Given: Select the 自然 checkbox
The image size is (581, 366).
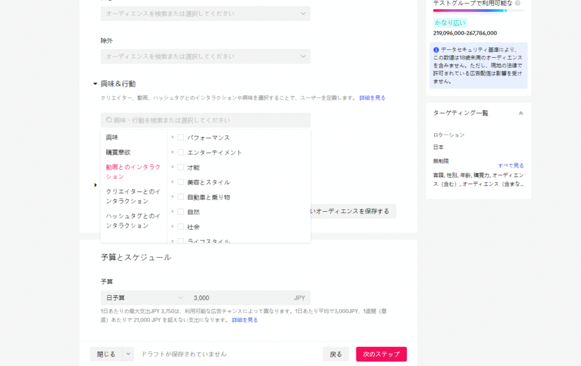Looking at the screenshot, I should tap(180, 212).
